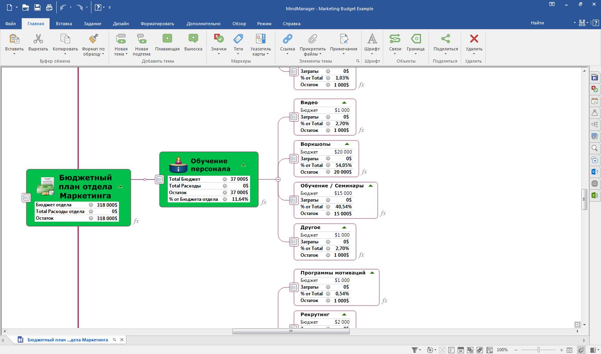The width and height of the screenshot is (601, 354).
Task: Click the red Удалить delete icon
Action: pyautogui.click(x=474, y=39)
